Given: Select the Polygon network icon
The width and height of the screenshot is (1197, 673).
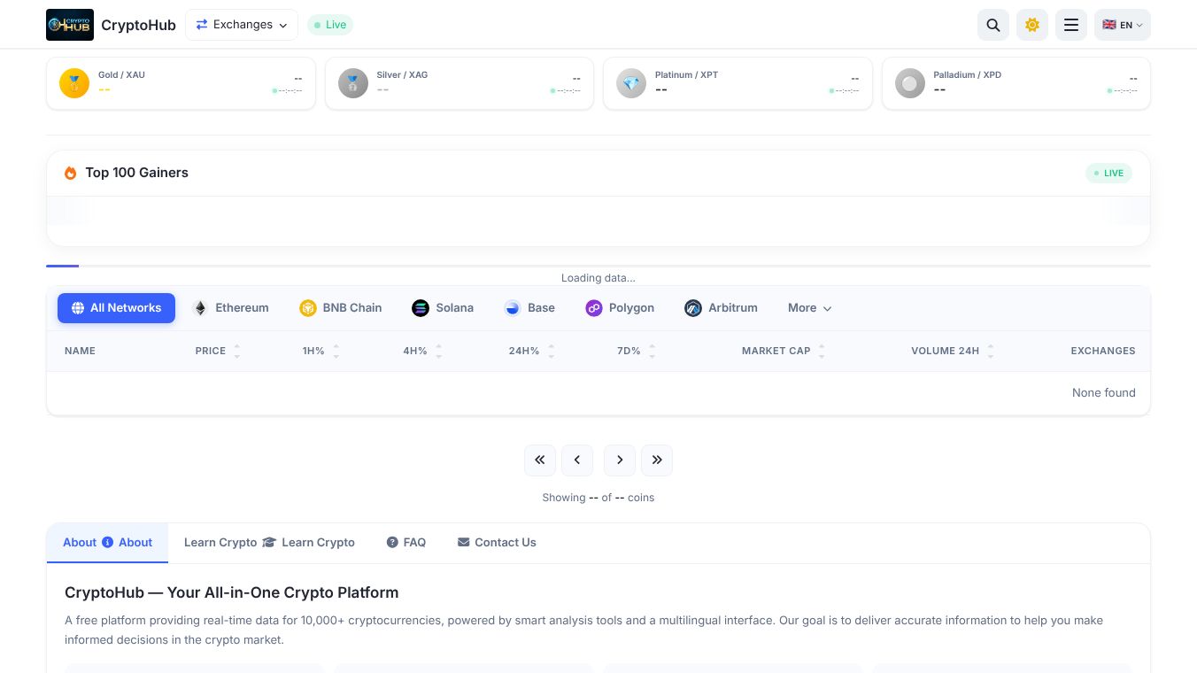Looking at the screenshot, I should coord(594,307).
